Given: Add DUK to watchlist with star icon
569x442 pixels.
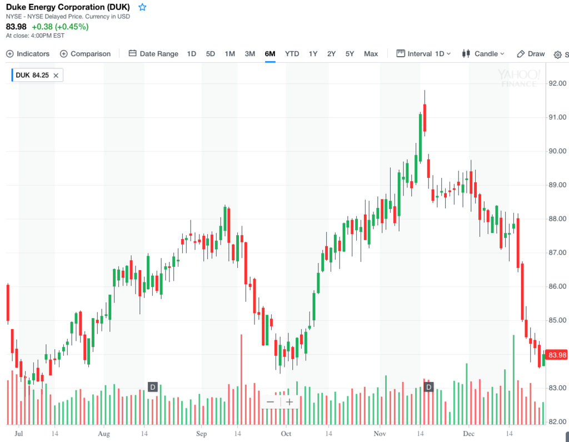Looking at the screenshot, I should pyautogui.click(x=142, y=7).
